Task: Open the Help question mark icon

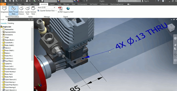Action: tap(163, 1)
